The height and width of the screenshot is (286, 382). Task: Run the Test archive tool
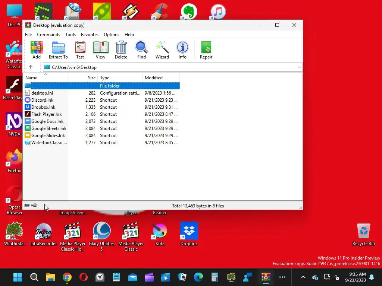(80, 50)
